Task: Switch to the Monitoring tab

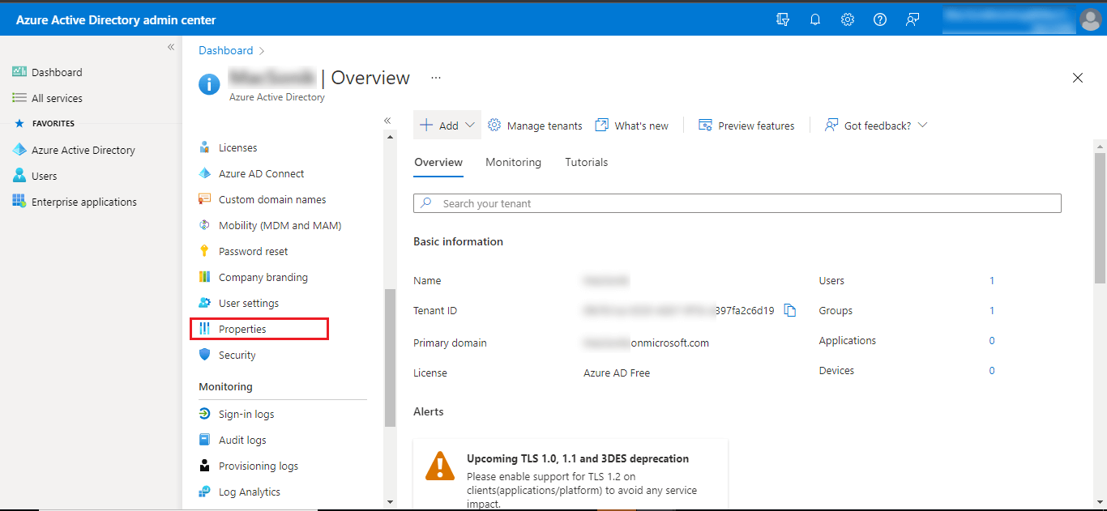Action: [513, 162]
